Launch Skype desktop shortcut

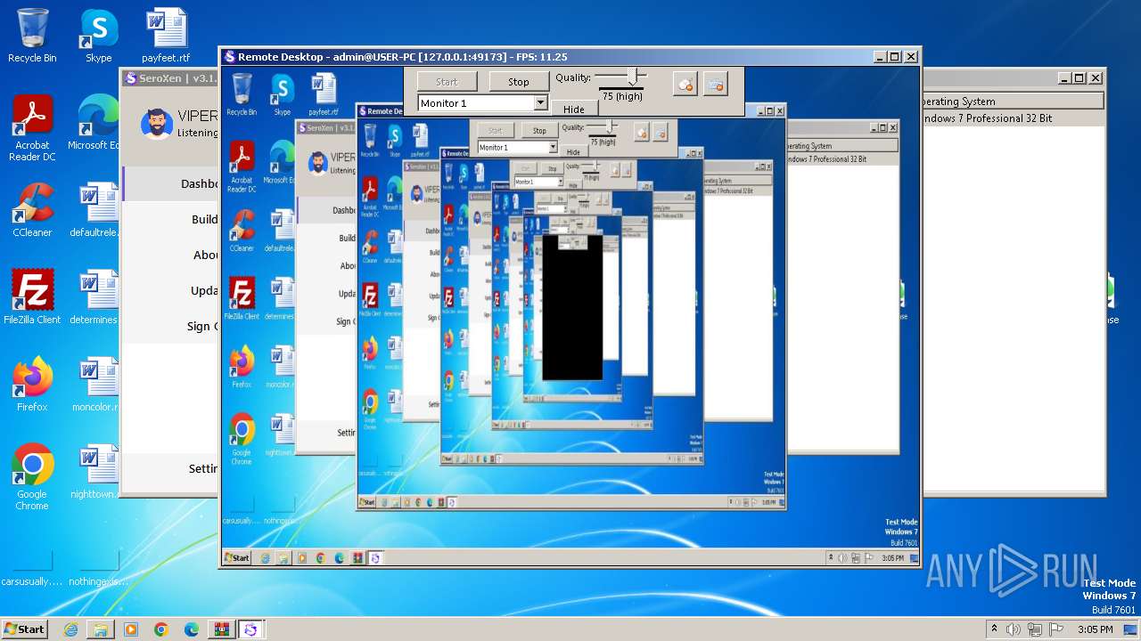pos(98,37)
